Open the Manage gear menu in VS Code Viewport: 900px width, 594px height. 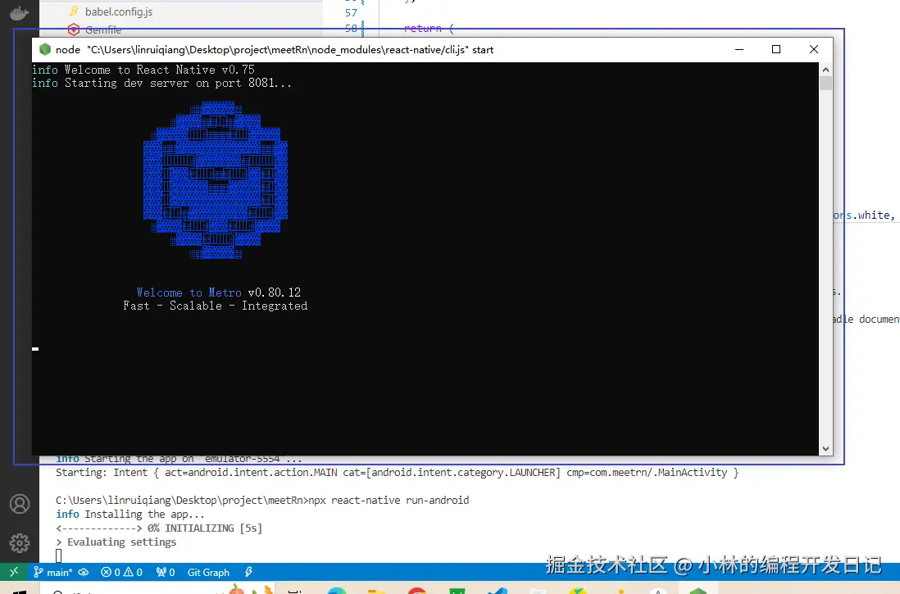[20, 542]
